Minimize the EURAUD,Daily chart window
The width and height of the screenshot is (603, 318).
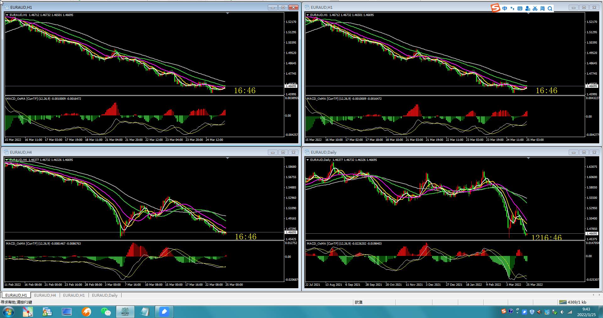click(x=573, y=152)
